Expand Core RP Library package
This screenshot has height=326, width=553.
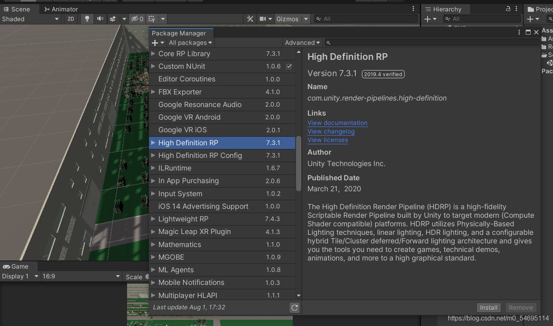pos(153,54)
